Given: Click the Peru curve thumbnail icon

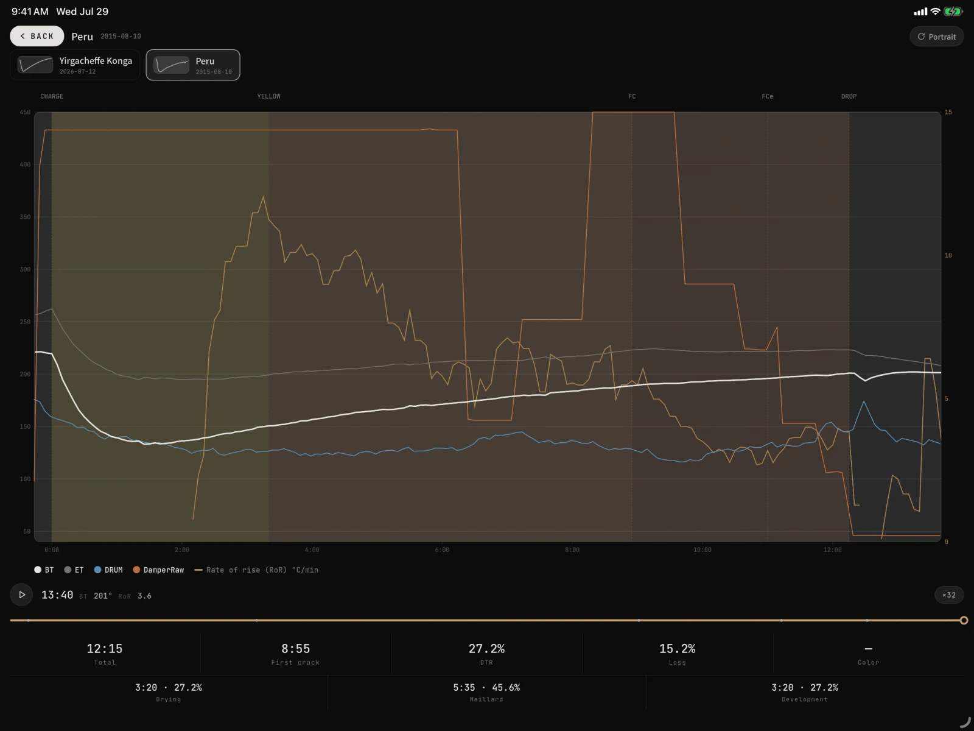Looking at the screenshot, I should tap(171, 65).
